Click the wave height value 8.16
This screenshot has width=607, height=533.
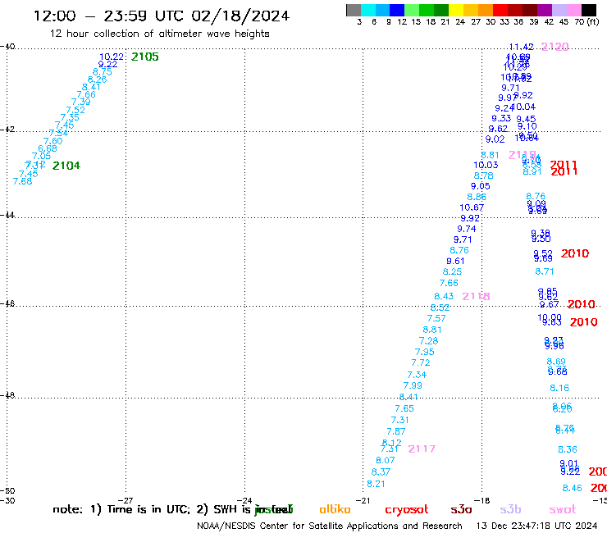pyautogui.click(x=559, y=388)
